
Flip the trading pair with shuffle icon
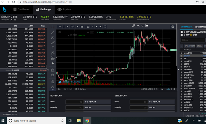pyautogui.click(x=11, y=20)
